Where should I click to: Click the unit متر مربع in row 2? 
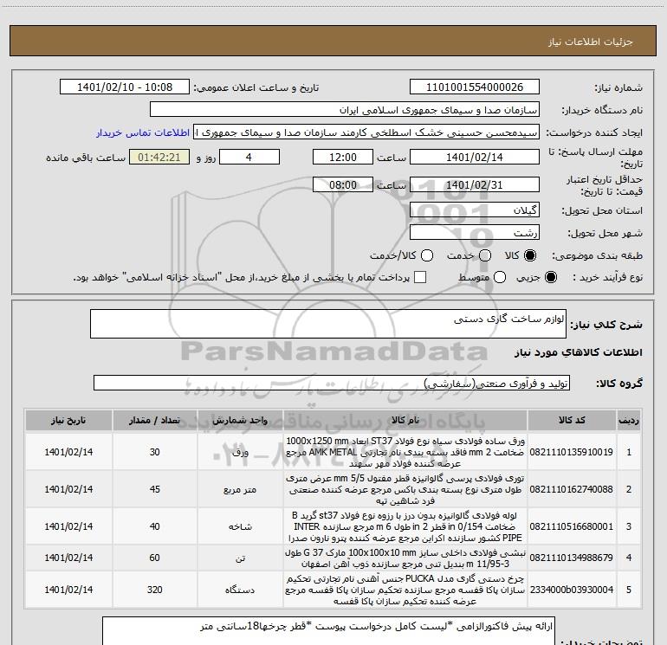coord(240,490)
